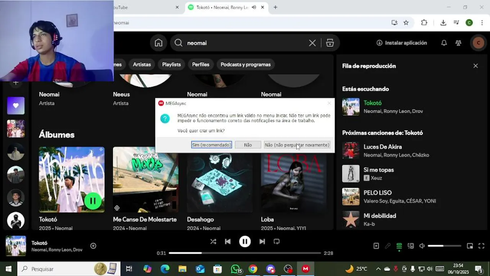Open Neeus artist result name
Screen dimensions: 490x276
click(121, 94)
